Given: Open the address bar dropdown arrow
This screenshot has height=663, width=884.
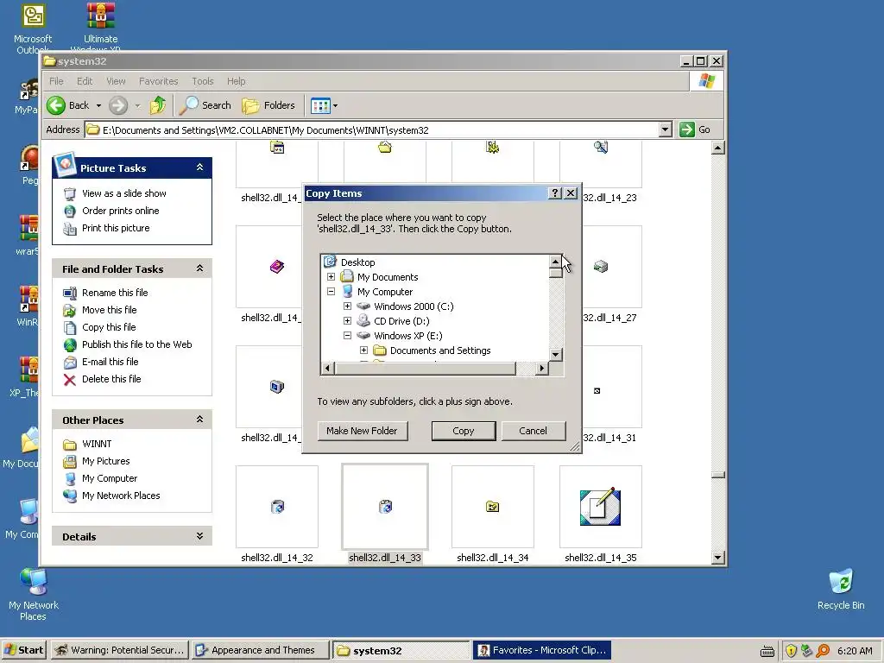Looking at the screenshot, I should coord(666,129).
